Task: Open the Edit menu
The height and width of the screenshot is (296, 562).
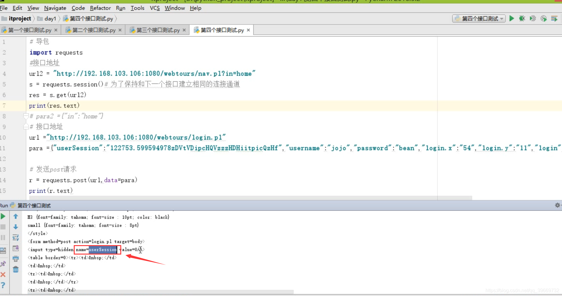Action: 17,8
